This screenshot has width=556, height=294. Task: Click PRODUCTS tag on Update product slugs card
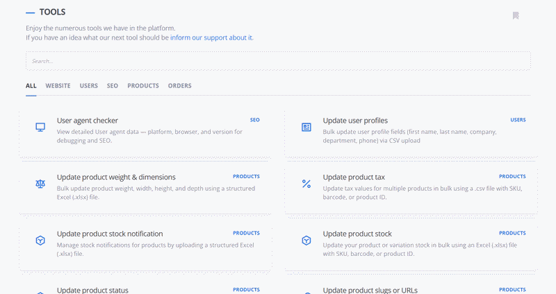[x=512, y=290]
